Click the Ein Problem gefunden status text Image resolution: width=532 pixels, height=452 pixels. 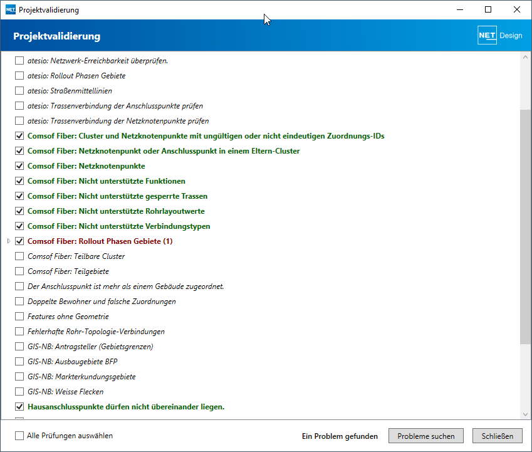coord(340,436)
